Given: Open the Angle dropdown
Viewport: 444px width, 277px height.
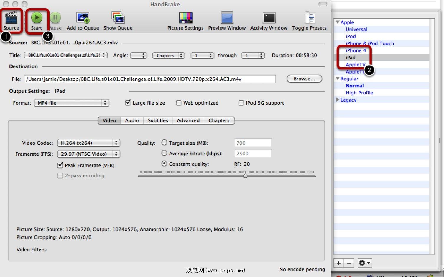Looking at the screenshot, I should coord(139,55).
